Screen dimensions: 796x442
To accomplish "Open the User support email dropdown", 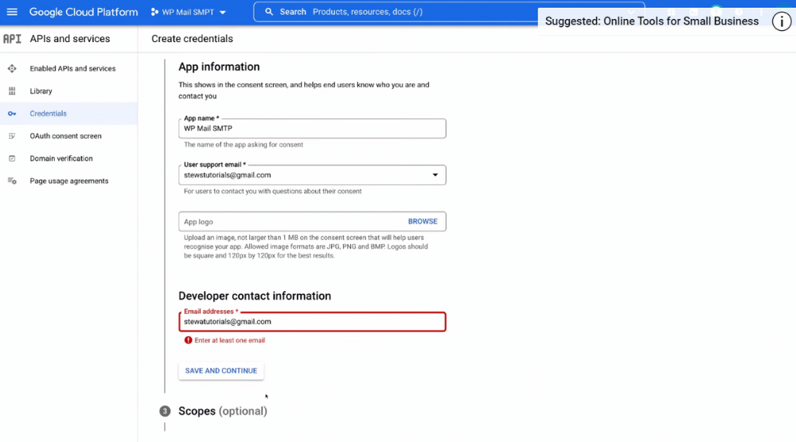I will pos(312,175).
